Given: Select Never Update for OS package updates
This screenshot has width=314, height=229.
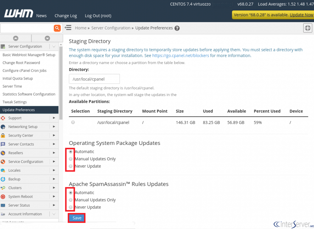Looking at the screenshot, I should 71,166.
